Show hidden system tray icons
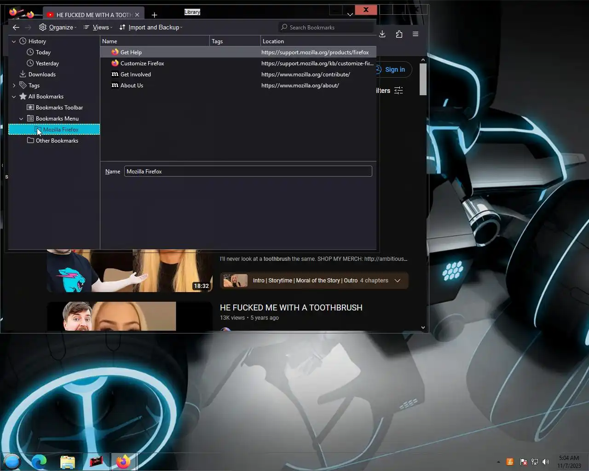Viewport: 589px width, 471px height. [498, 462]
